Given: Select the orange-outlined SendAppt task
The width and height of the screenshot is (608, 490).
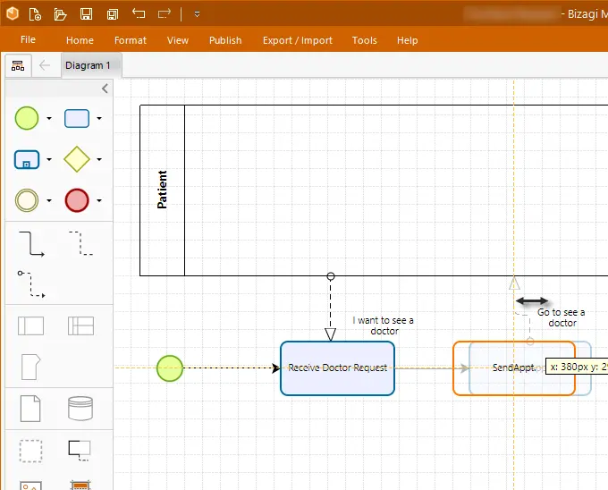Looking at the screenshot, I should pyautogui.click(x=514, y=368).
